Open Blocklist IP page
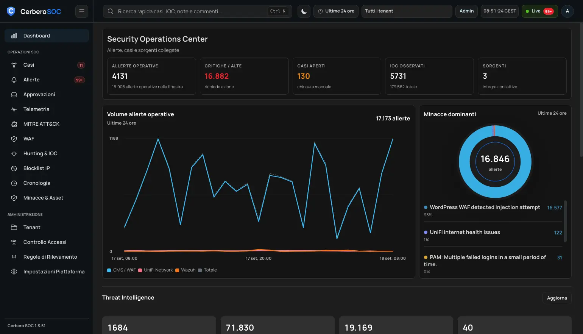Viewport: 583px width, 334px height. click(47, 169)
